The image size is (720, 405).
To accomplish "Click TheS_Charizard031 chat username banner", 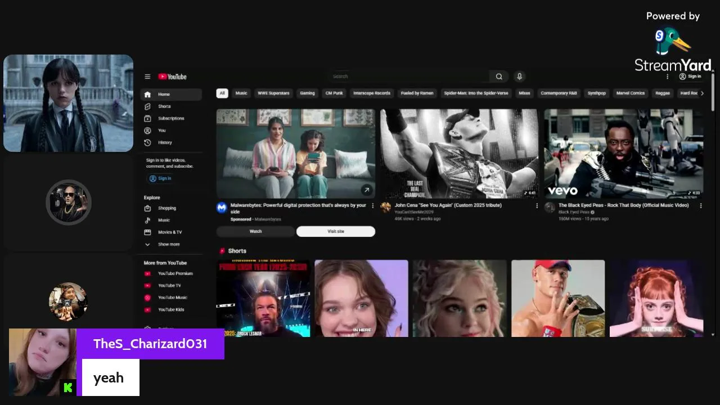I will [150, 344].
